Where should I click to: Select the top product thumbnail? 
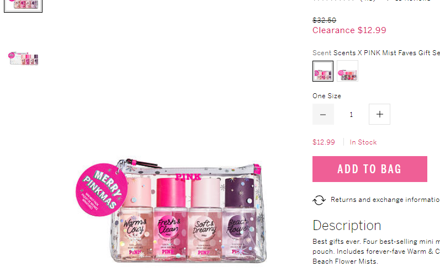23,6
